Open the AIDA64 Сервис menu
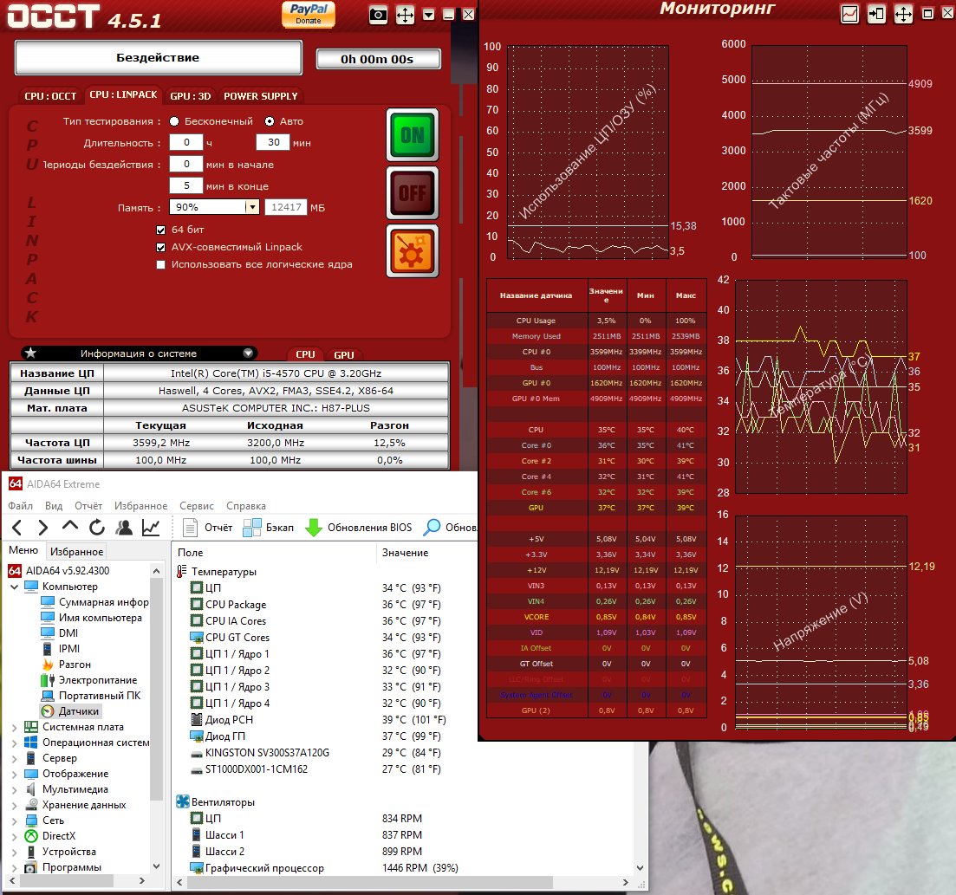Image resolution: width=956 pixels, height=895 pixels. 197,506
